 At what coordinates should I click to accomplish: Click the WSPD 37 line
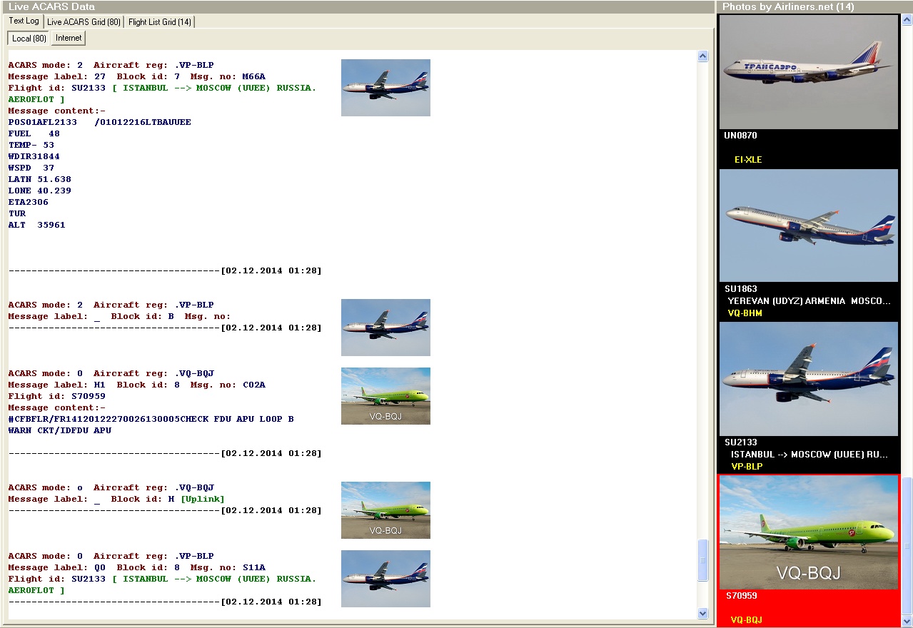[31, 168]
